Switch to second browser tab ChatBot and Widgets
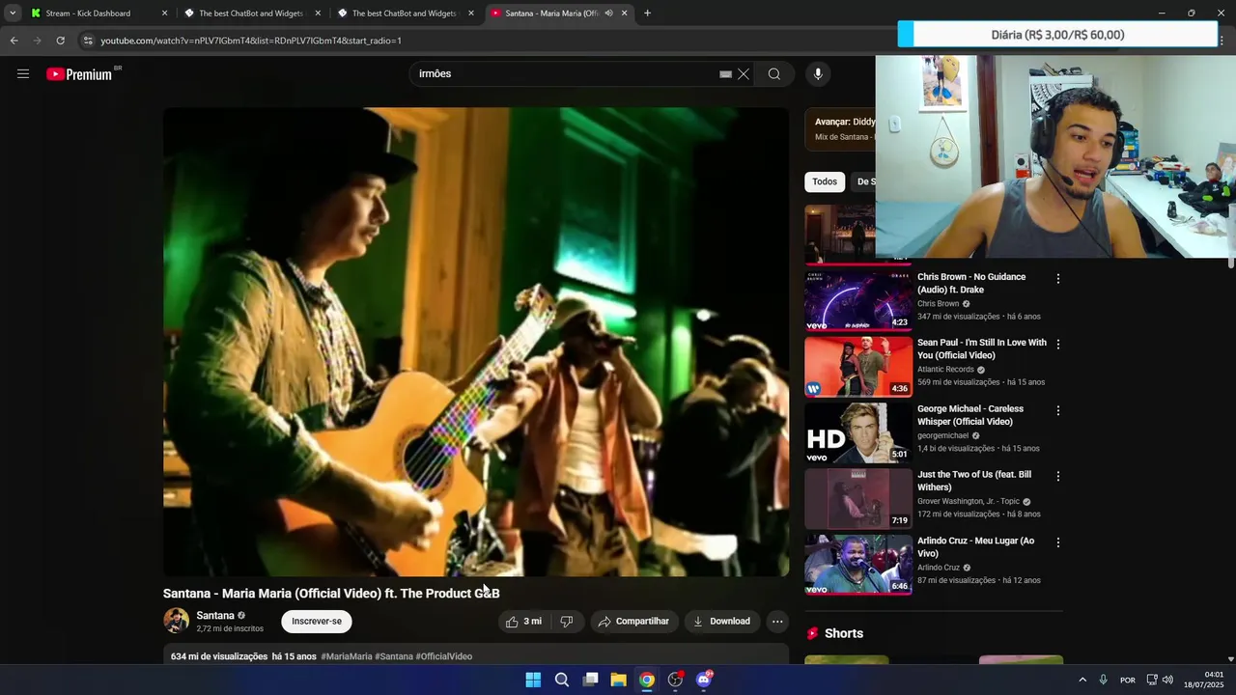 click(x=251, y=14)
